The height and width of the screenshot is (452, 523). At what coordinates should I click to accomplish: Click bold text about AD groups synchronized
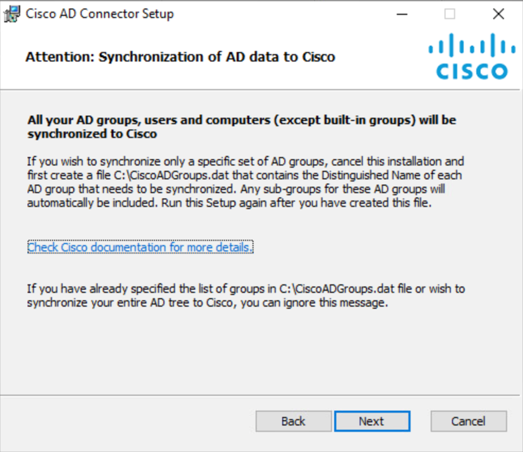pos(241,127)
